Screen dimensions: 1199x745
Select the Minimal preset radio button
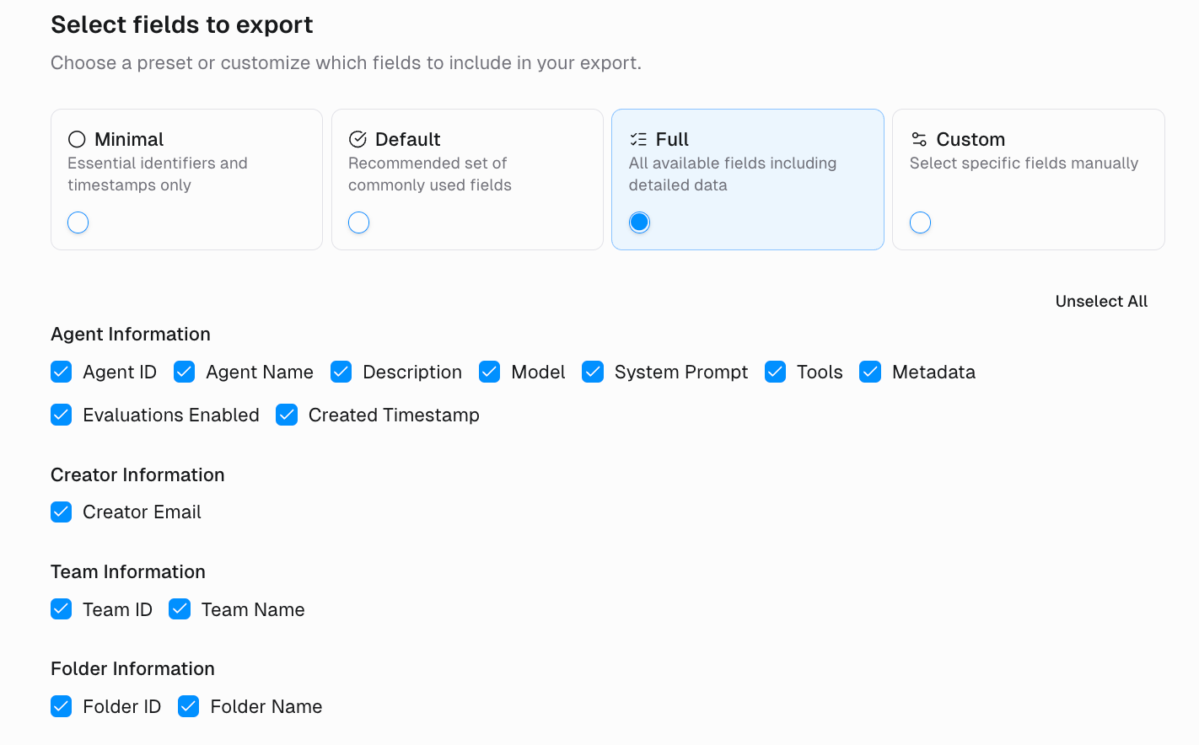[x=78, y=222]
